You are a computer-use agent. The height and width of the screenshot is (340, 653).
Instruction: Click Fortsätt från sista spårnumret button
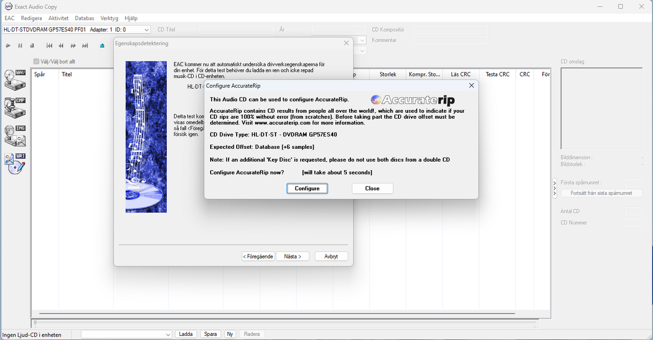pyautogui.click(x=601, y=193)
